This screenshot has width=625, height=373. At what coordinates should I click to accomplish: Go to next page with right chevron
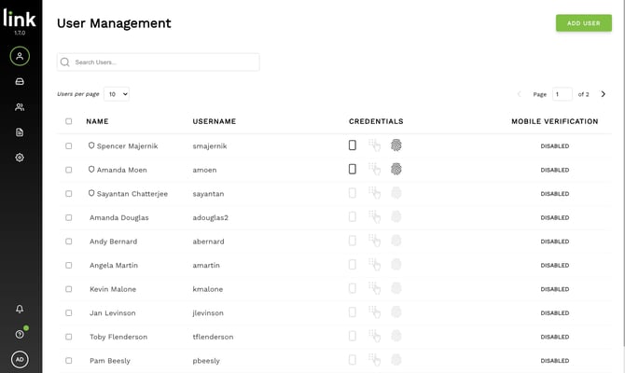point(604,94)
